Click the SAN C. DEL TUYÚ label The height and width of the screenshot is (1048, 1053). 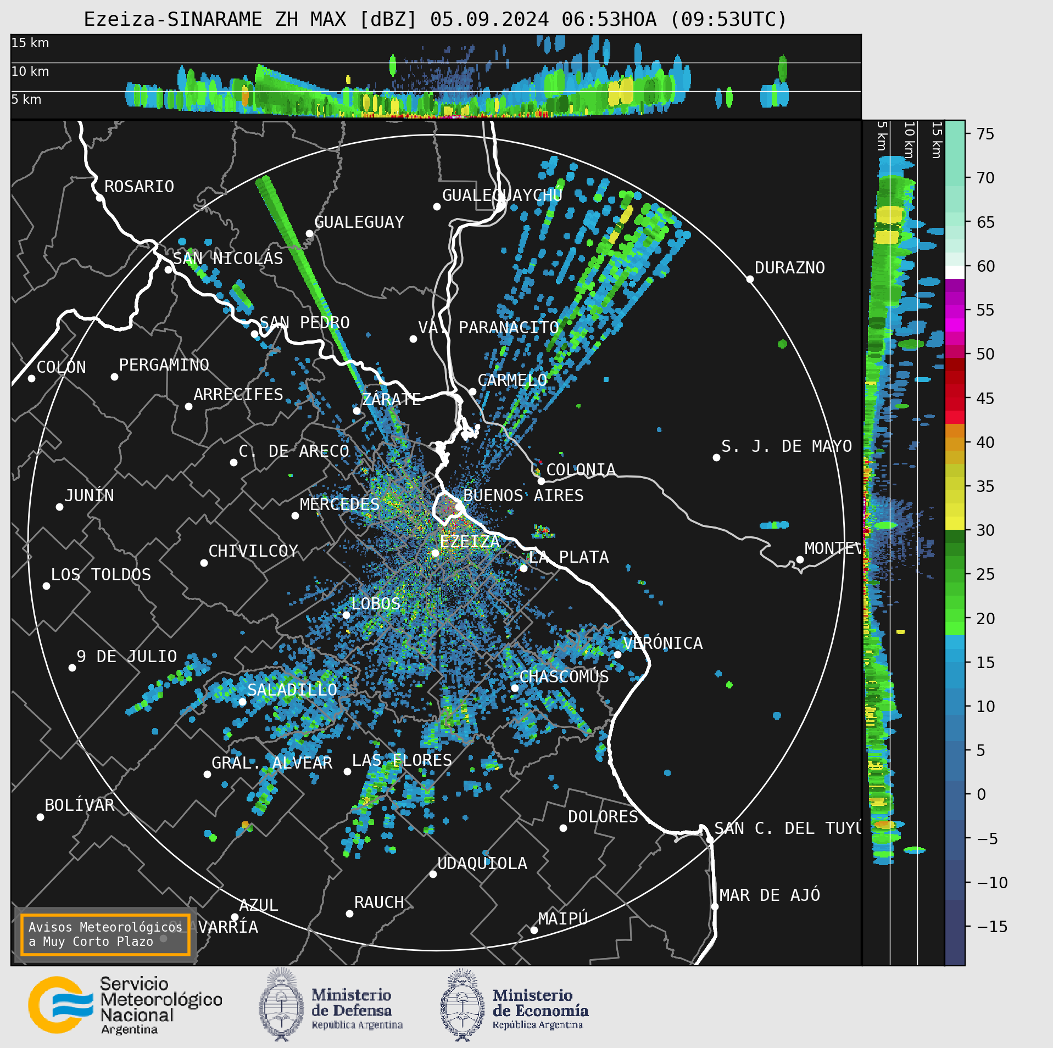(788, 828)
